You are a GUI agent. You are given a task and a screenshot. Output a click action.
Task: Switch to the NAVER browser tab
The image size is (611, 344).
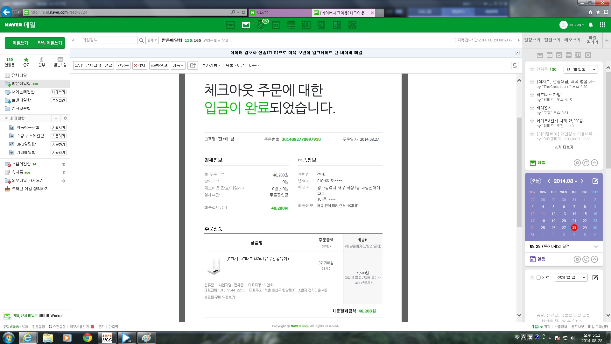tap(280, 13)
